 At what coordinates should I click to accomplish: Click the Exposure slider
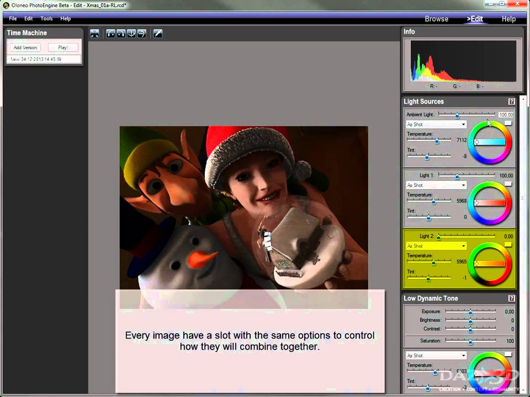coord(470,312)
